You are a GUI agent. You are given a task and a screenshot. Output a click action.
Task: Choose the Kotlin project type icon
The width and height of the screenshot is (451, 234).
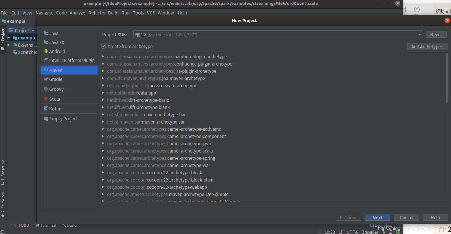tap(46, 108)
